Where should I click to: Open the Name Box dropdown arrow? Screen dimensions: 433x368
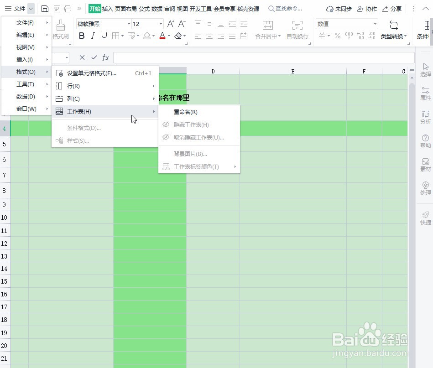[67, 58]
